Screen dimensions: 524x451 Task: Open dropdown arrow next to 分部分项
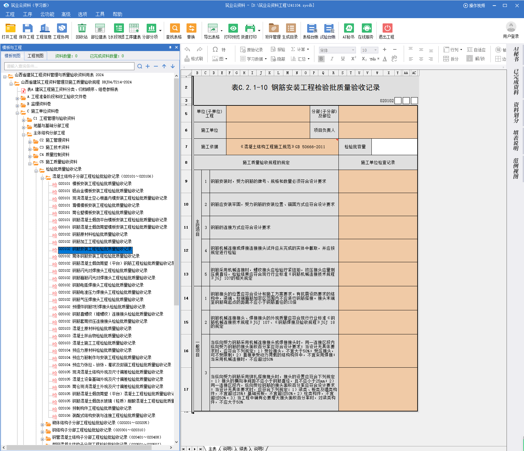160,31
